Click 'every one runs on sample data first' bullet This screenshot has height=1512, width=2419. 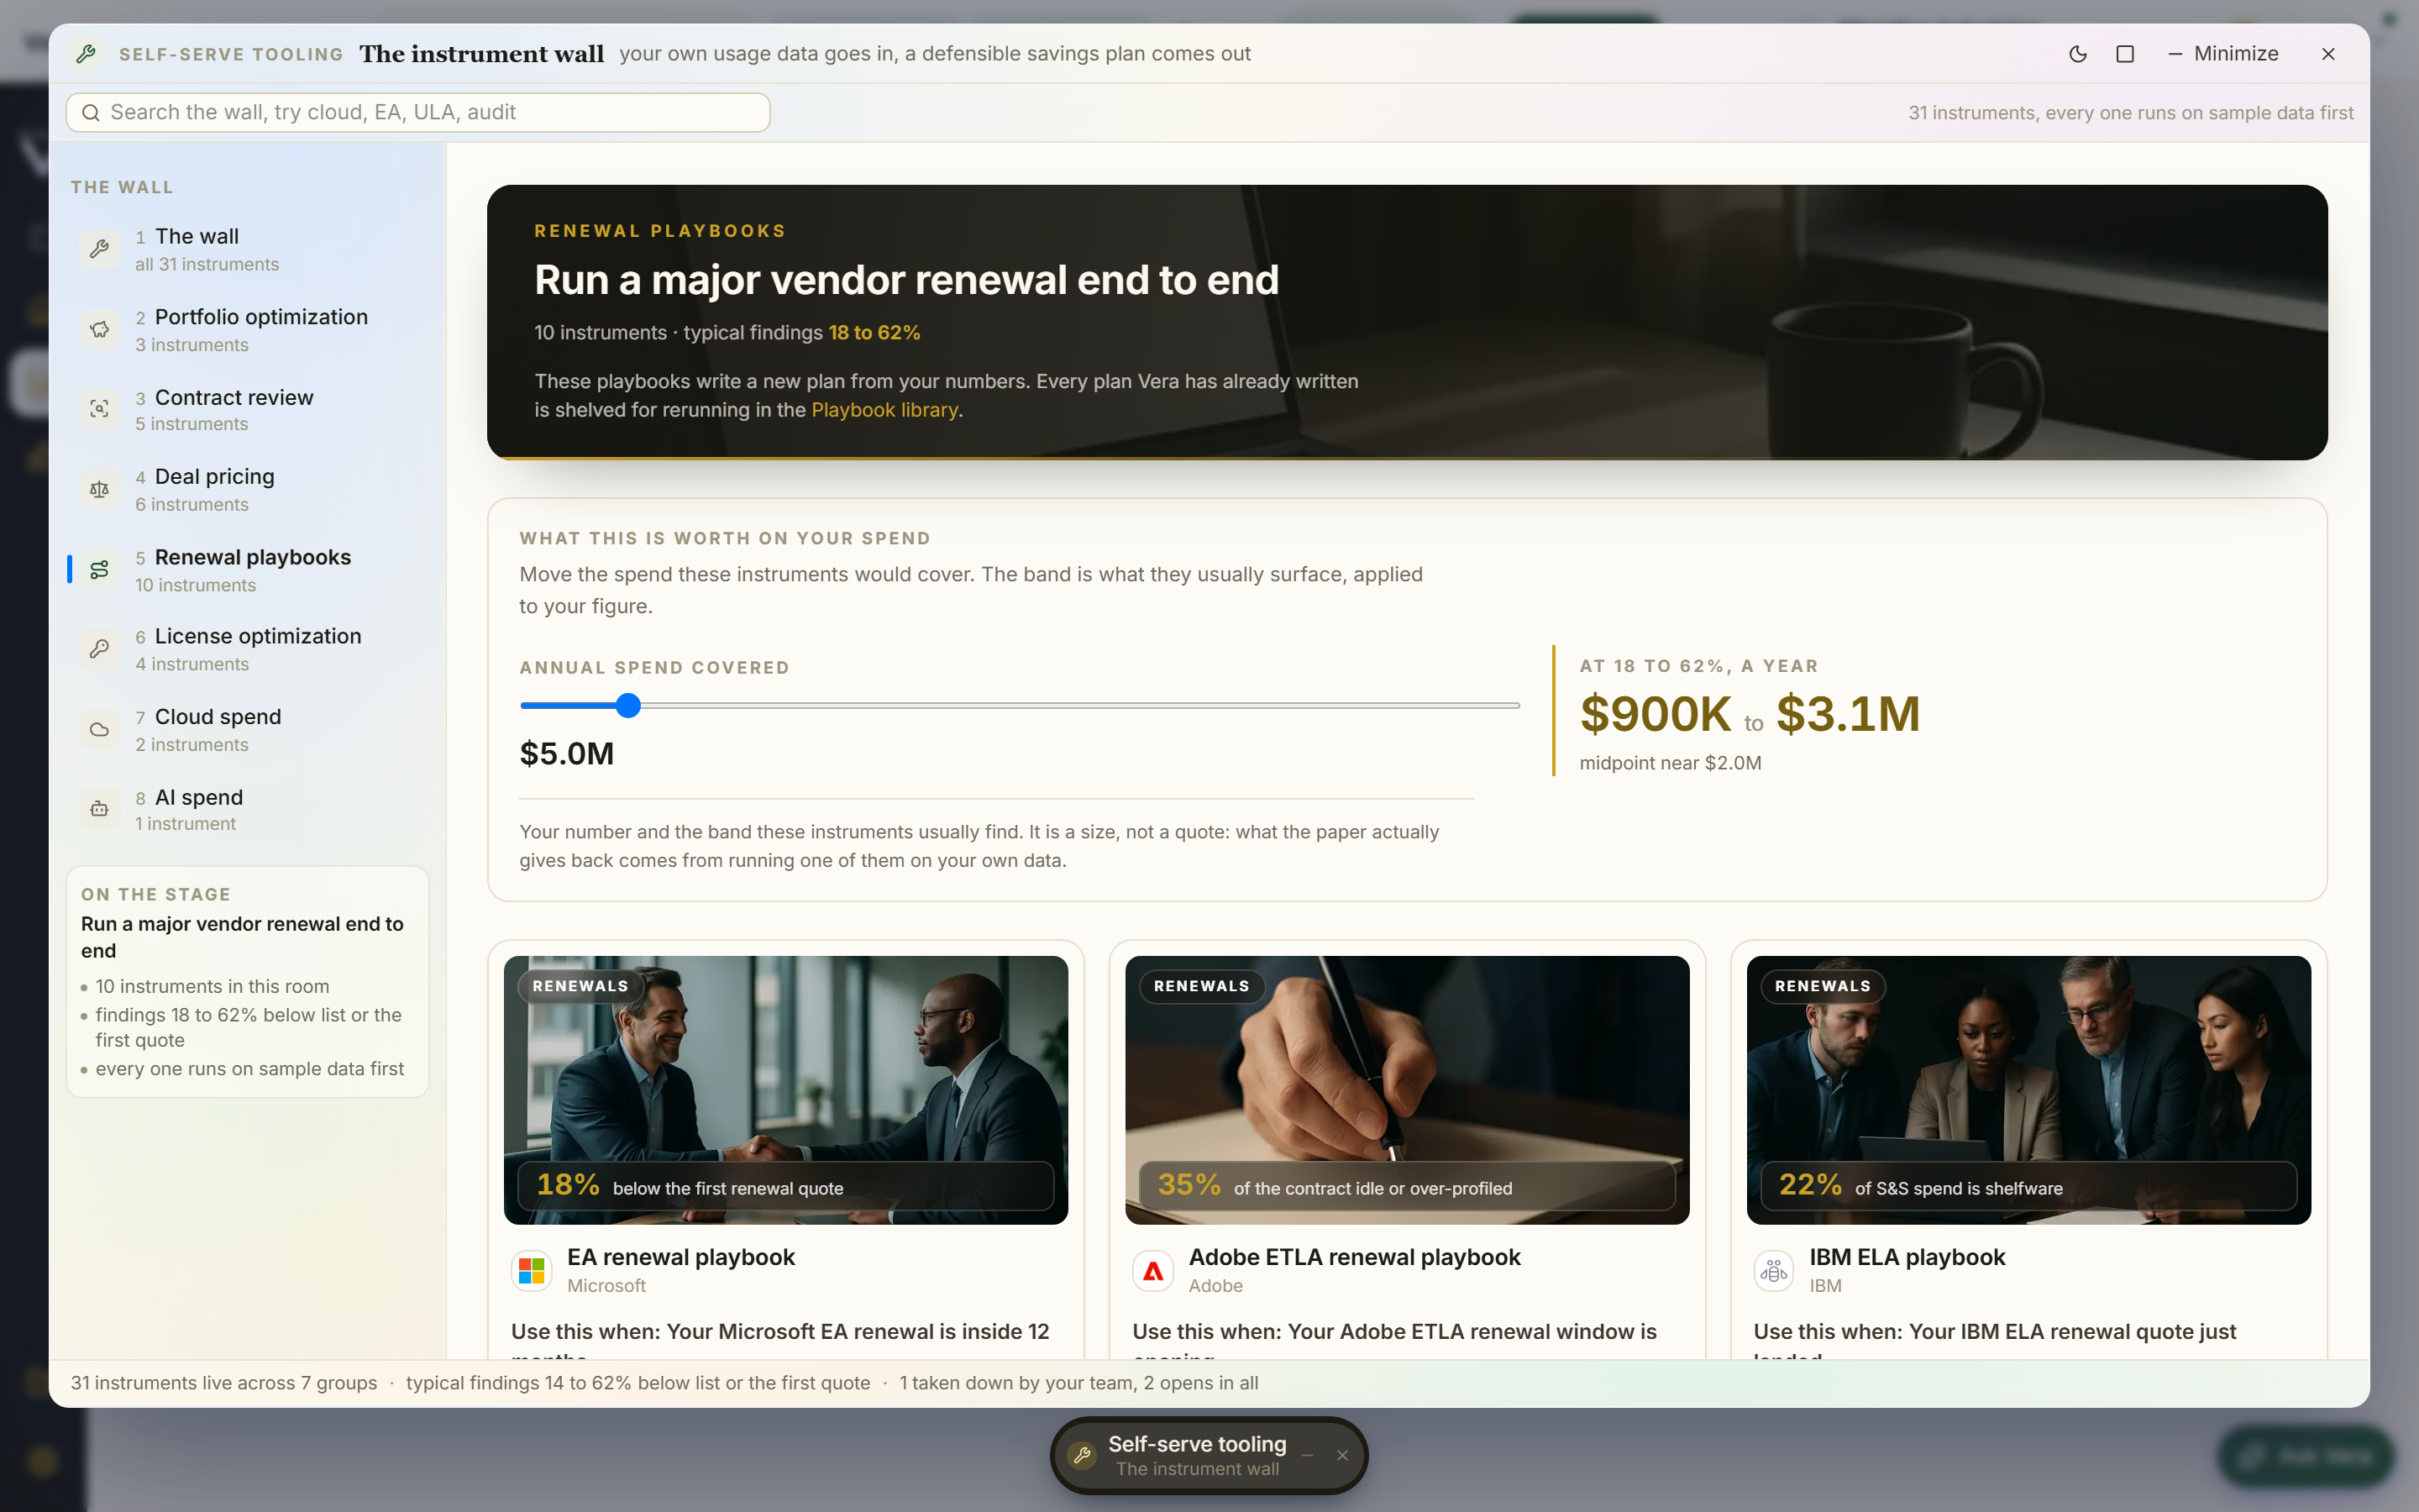tap(250, 1069)
